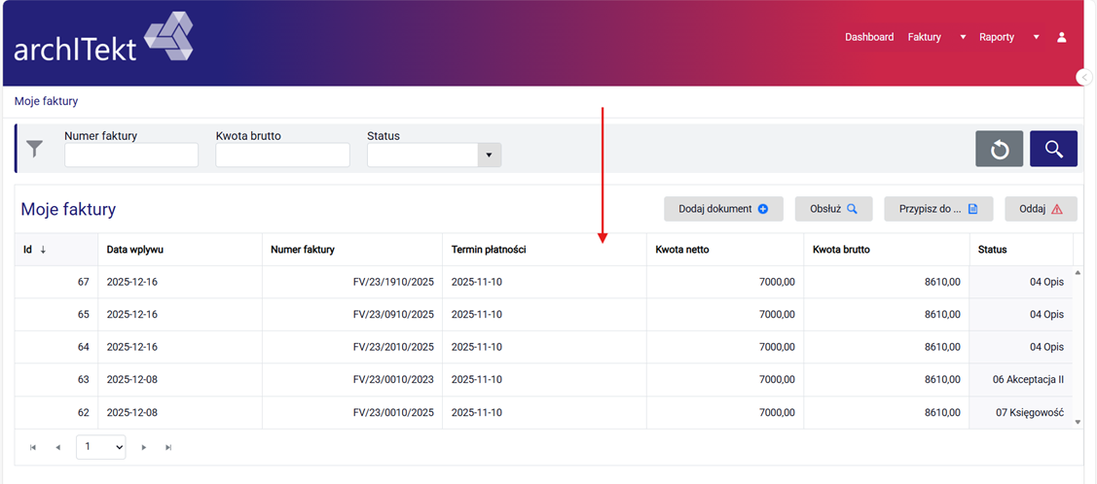The width and height of the screenshot is (1097, 484).
Task: Collapse side panel with chevron circle
Action: pos(1085,77)
